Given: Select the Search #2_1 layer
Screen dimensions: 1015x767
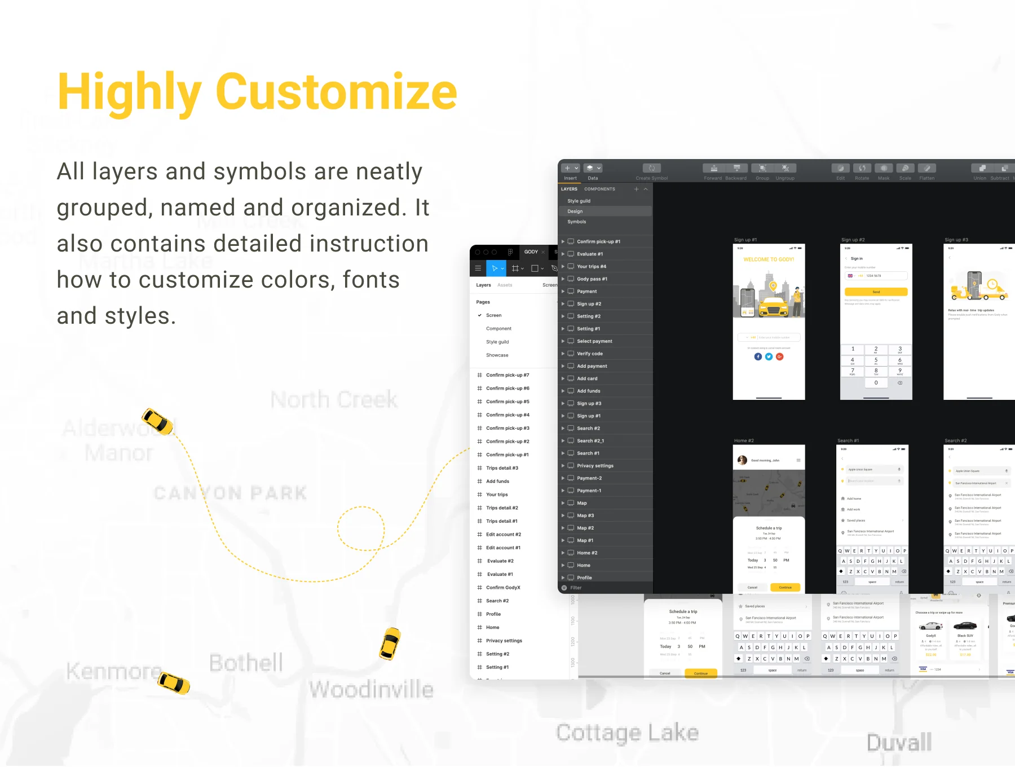Looking at the screenshot, I should coord(605,440).
